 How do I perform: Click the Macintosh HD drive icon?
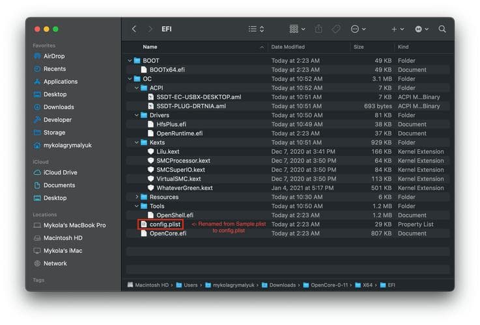click(37, 239)
